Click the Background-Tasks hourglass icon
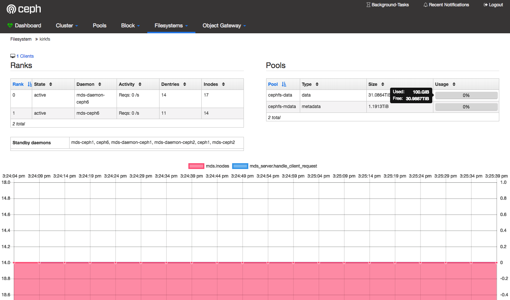The height and width of the screenshot is (300, 510). tap(368, 5)
